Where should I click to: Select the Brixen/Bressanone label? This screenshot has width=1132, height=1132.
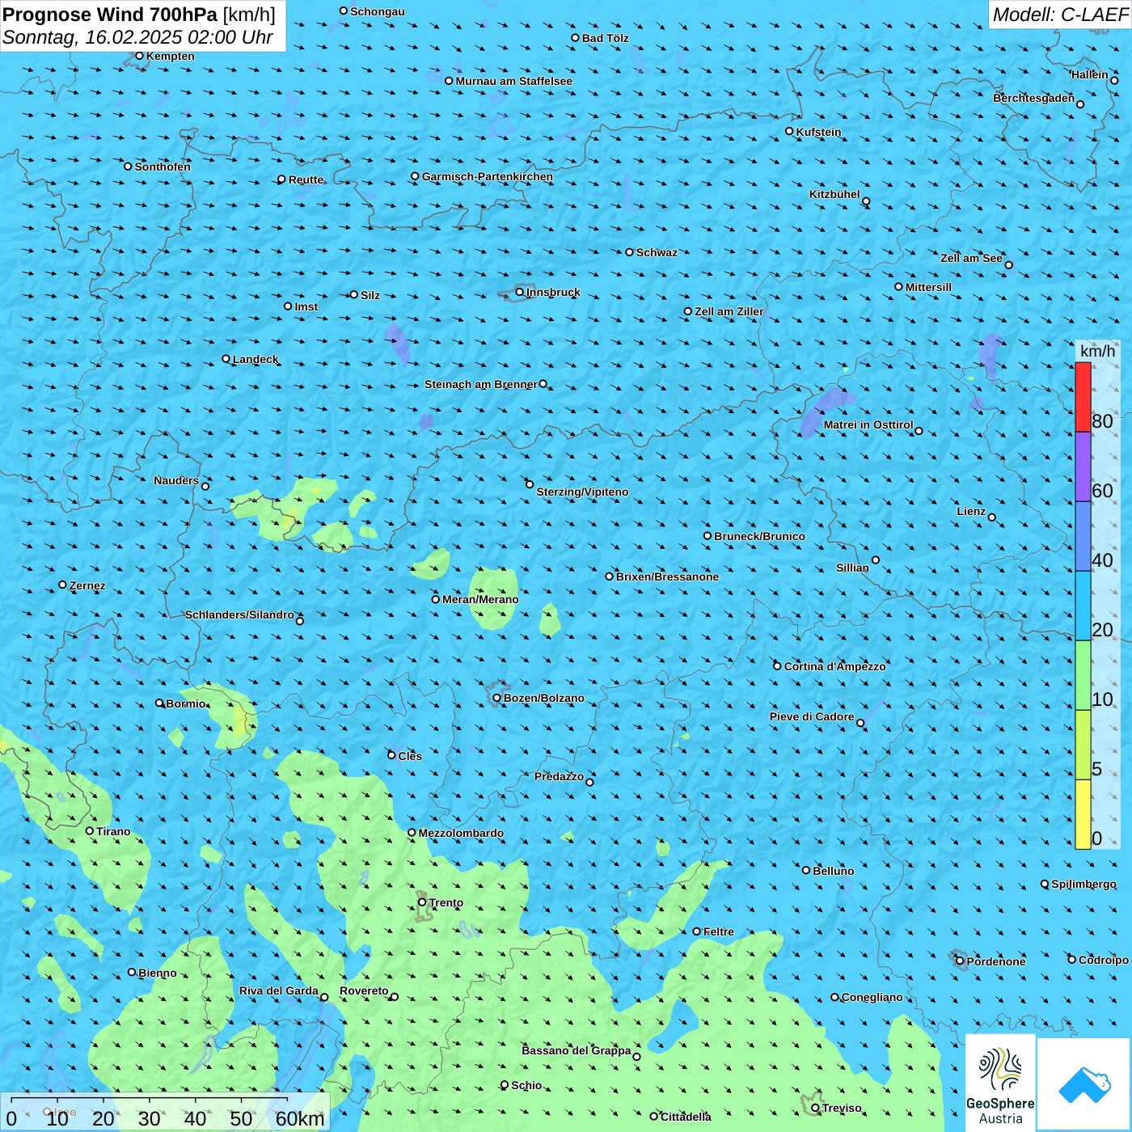(x=667, y=577)
